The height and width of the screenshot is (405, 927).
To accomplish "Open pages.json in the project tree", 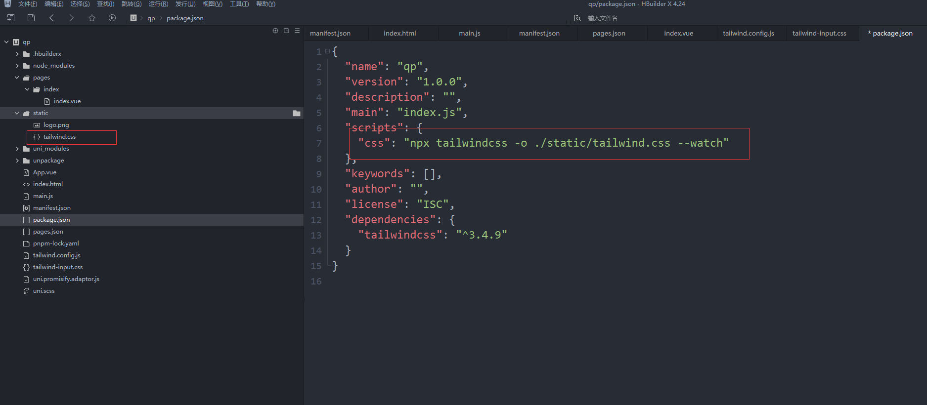I will pyautogui.click(x=48, y=232).
